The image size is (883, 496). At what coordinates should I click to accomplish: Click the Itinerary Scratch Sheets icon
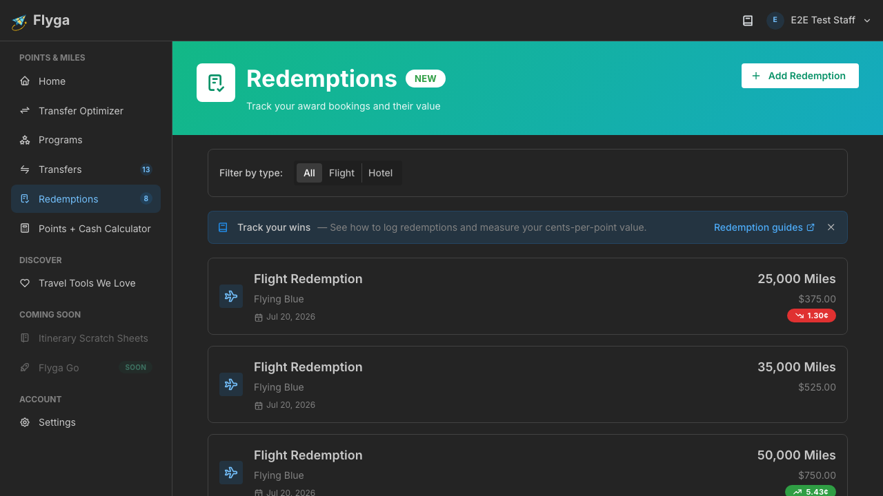(25, 338)
